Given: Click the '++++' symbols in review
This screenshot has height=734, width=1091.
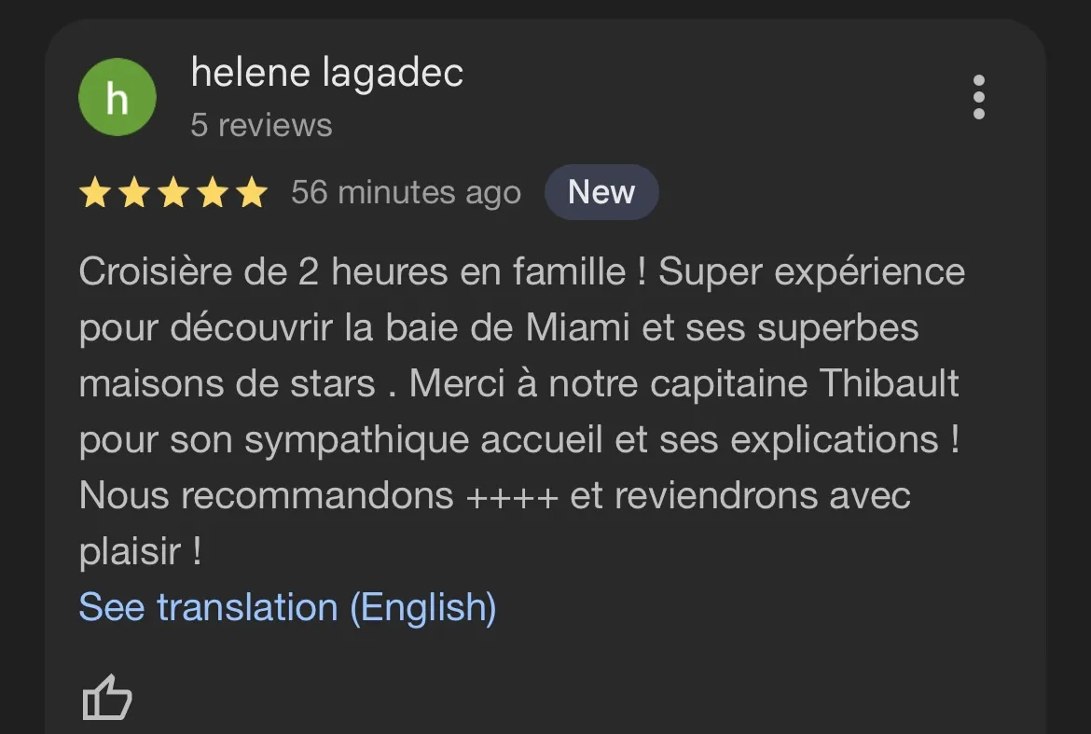Looking at the screenshot, I should [x=511, y=496].
